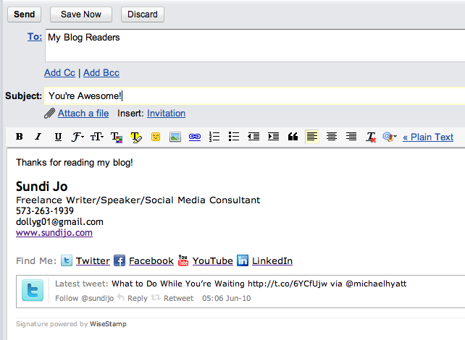This screenshot has height=340, width=465.
Task: Click in the Subject field
Action: click(254, 96)
